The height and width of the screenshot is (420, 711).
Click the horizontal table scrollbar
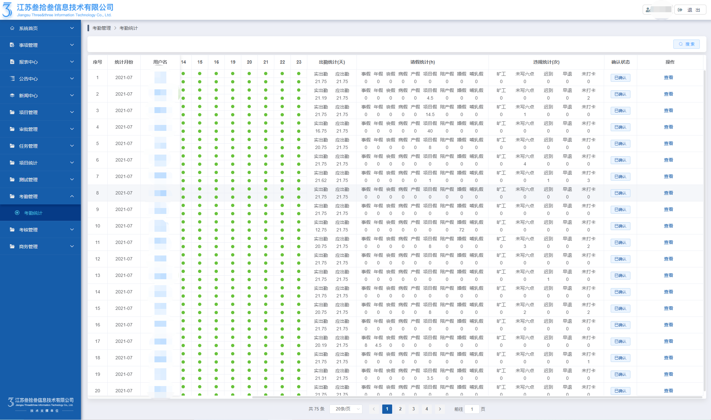pyautogui.click(x=477, y=397)
